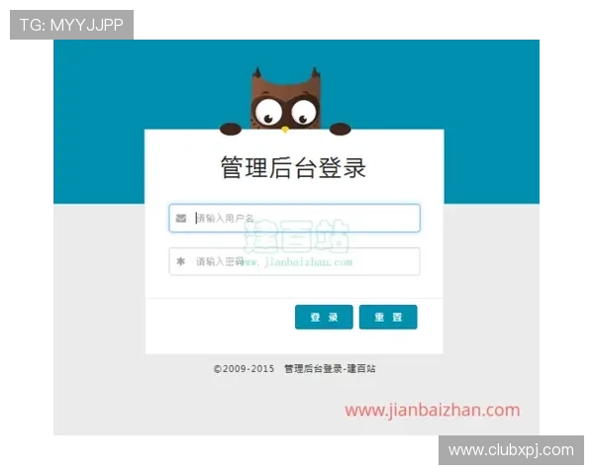Image resolution: width=594 pixels, height=475 pixels.
Task: Click the asterisk icon in password field
Action: click(181, 261)
